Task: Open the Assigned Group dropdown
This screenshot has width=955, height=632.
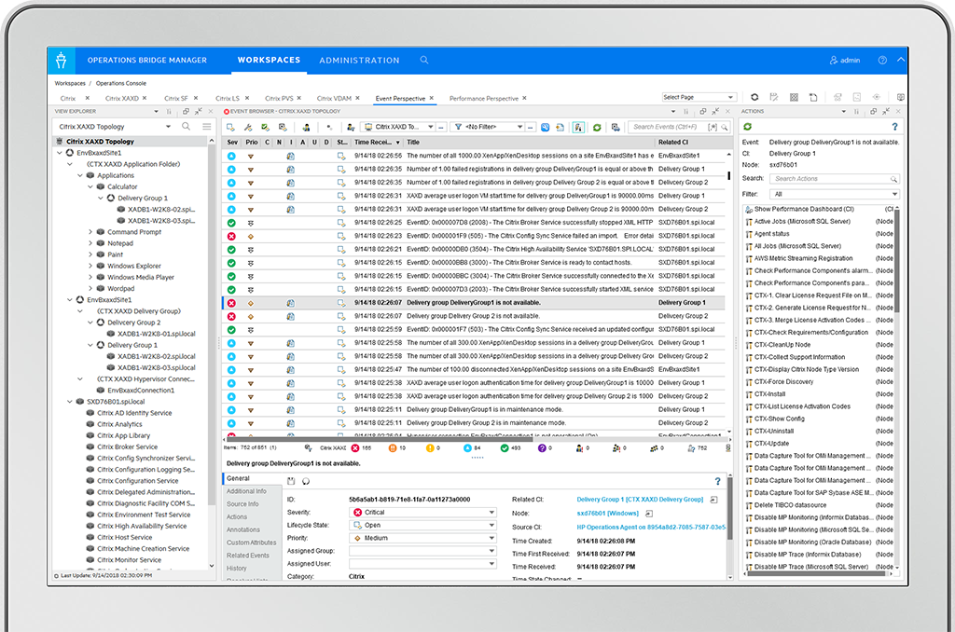Action: click(x=422, y=551)
